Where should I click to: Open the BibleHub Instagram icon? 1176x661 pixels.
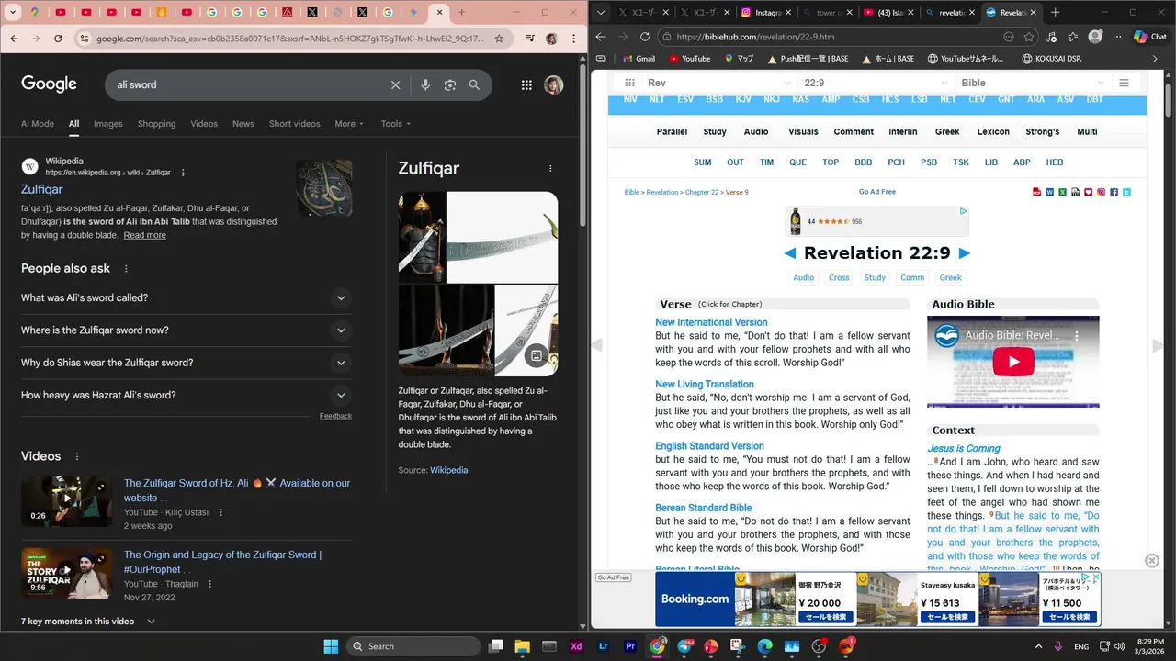1101,192
